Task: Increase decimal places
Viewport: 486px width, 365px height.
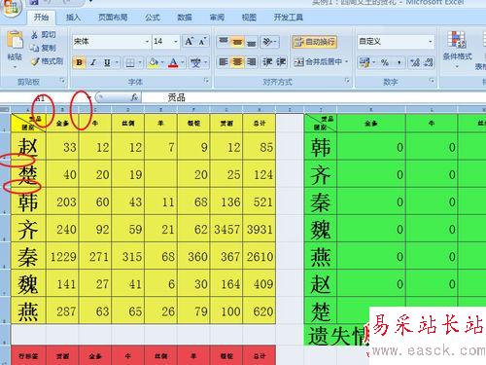Action: click(415, 62)
